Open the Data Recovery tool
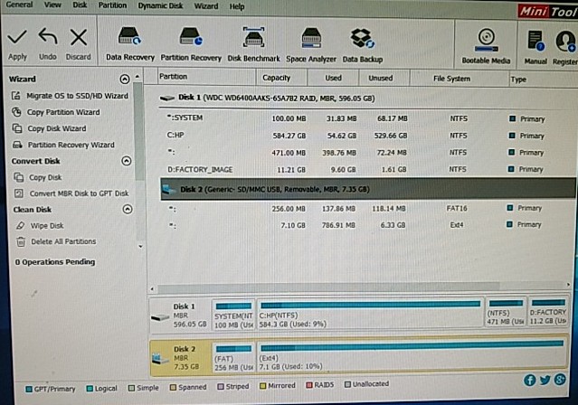 (x=130, y=40)
